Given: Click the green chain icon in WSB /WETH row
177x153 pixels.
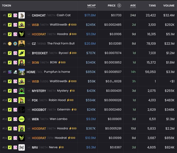Looking at the screenshot, I should pyautogui.click(x=10, y=25).
